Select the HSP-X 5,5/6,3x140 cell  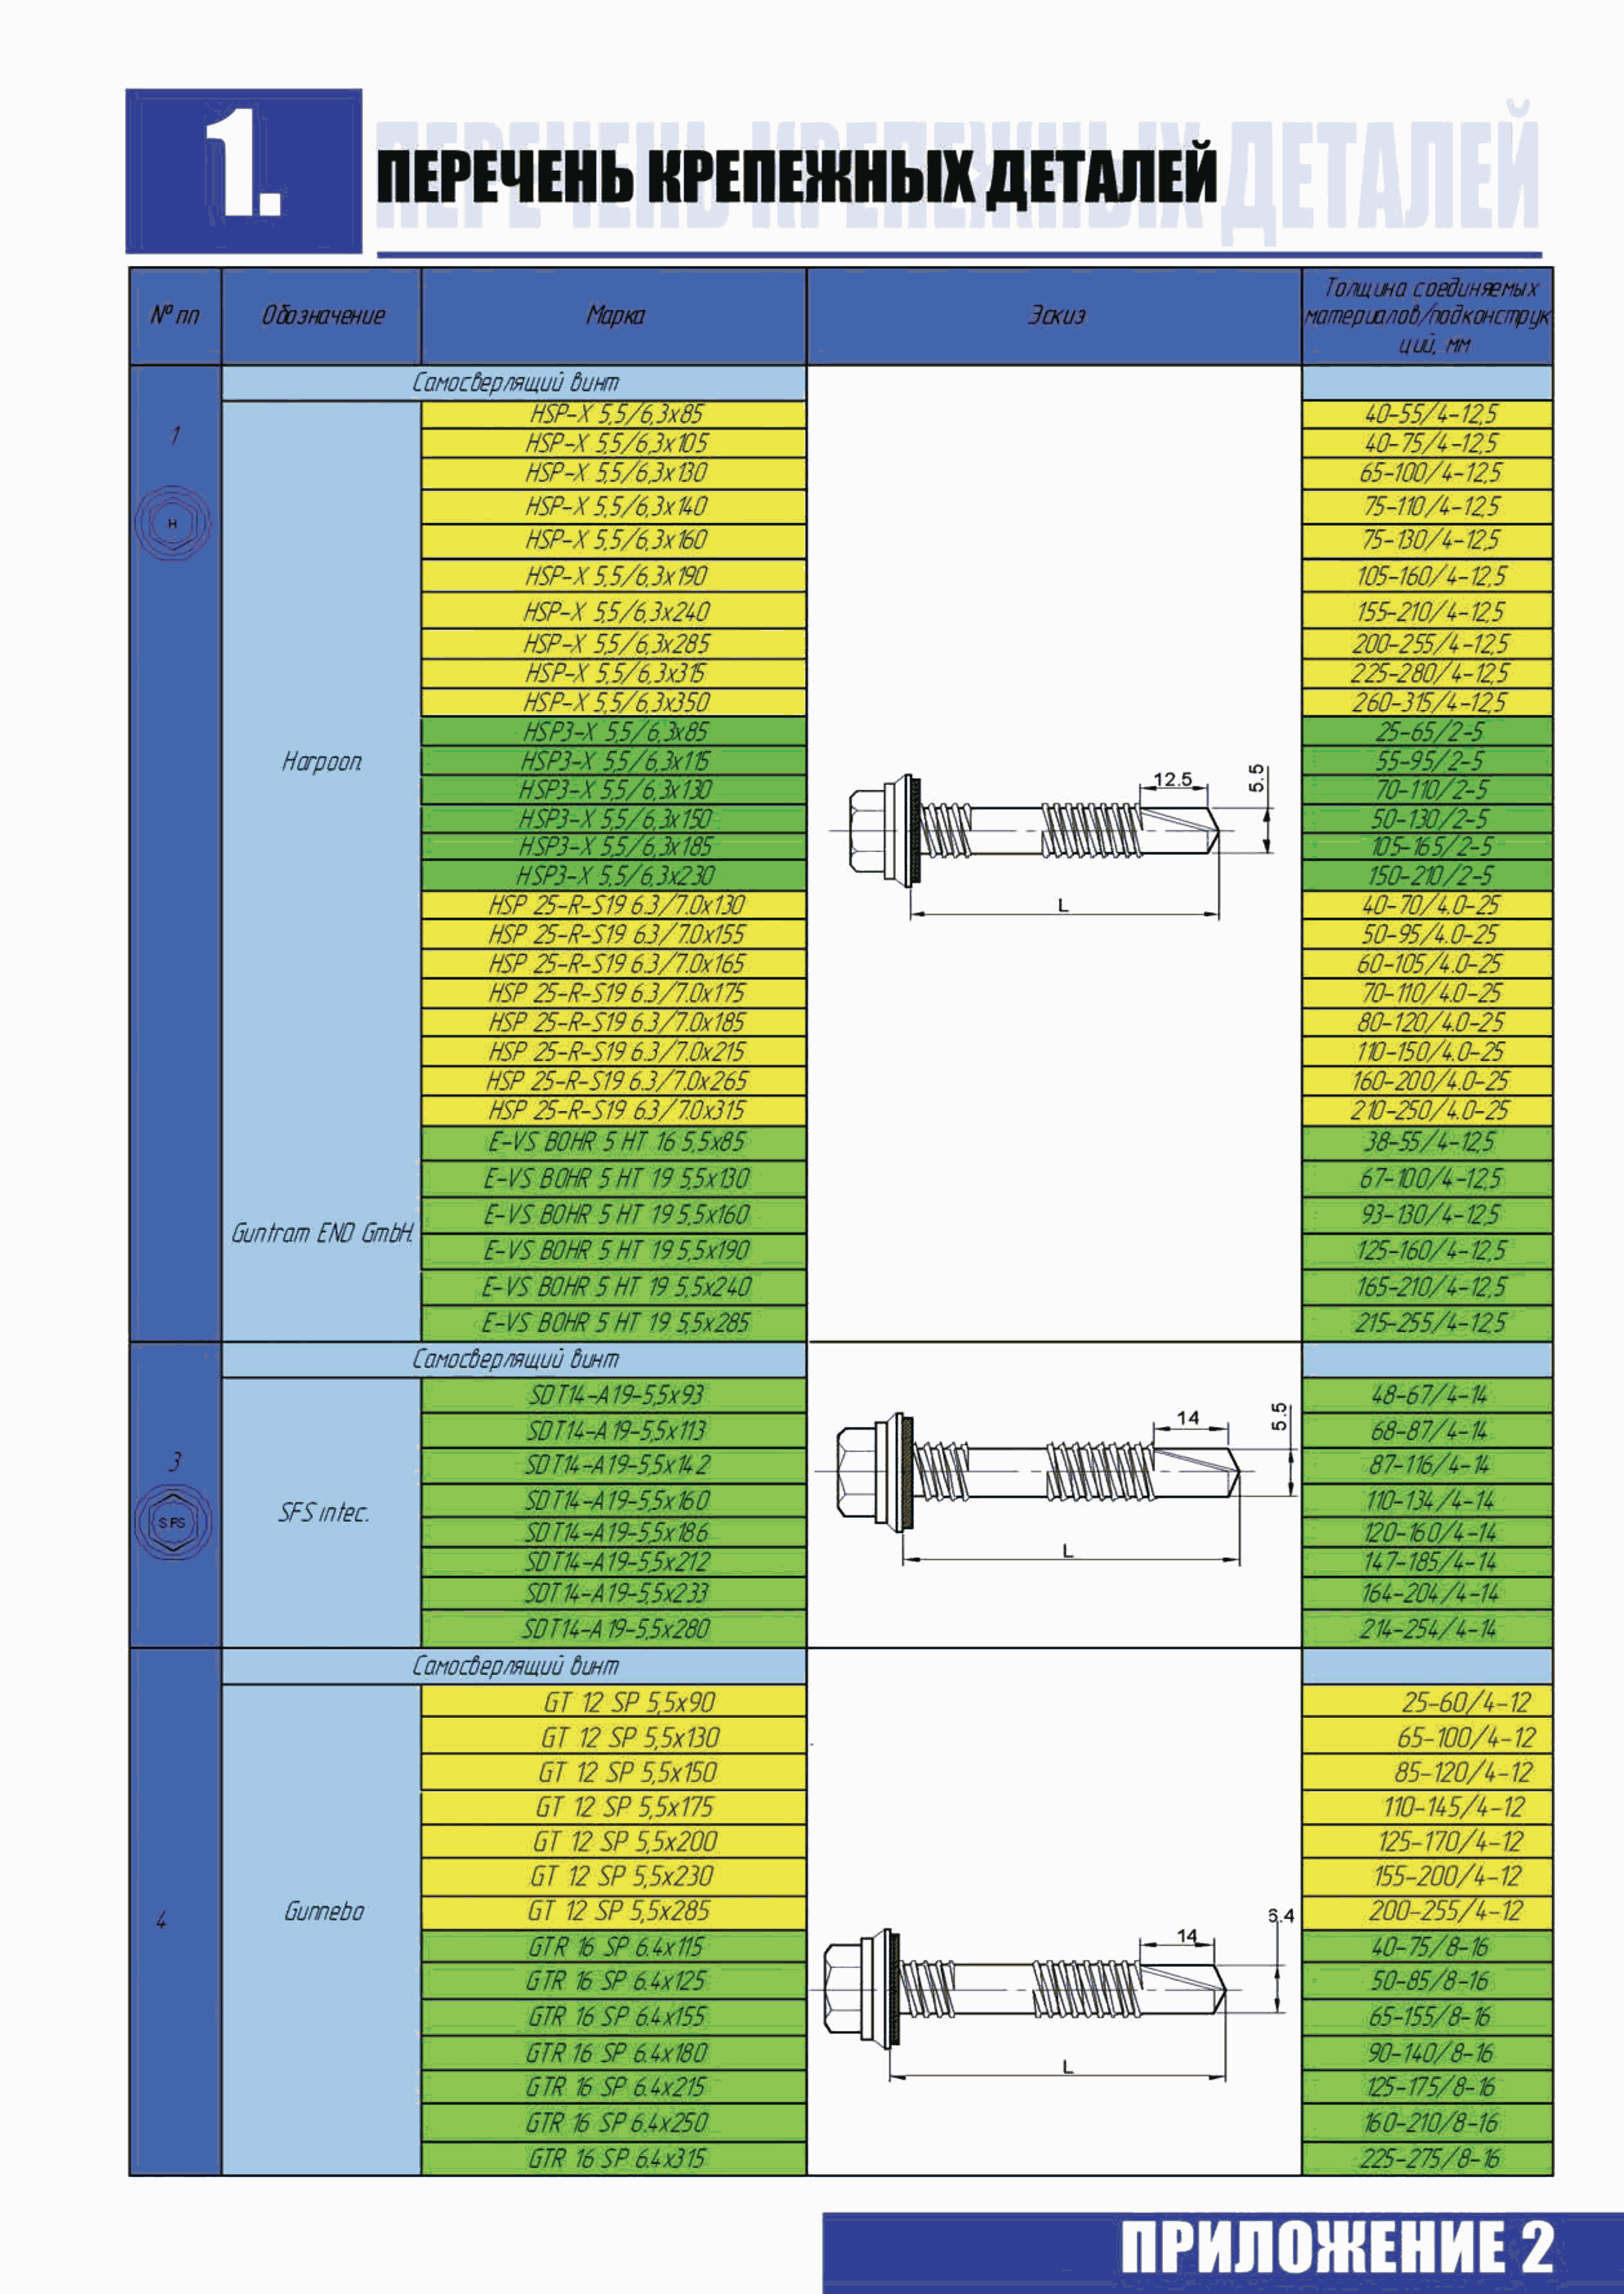[614, 506]
